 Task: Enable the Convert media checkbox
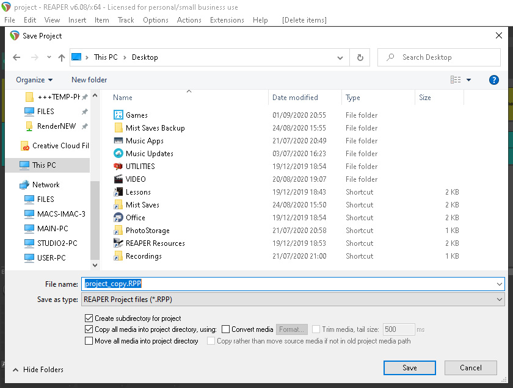(225, 329)
